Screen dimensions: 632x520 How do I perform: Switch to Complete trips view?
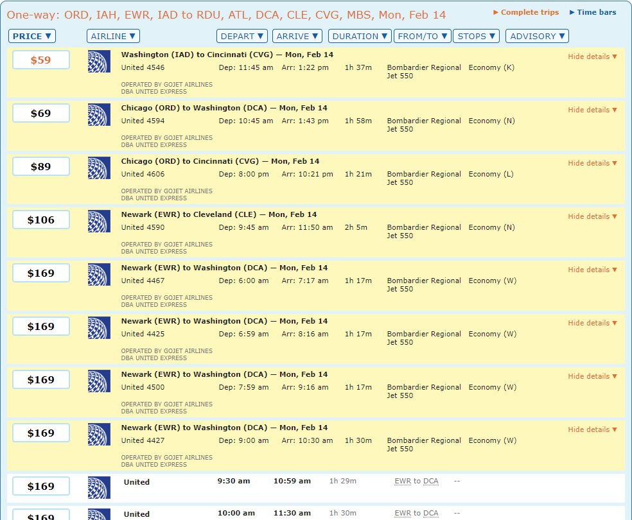coord(526,12)
